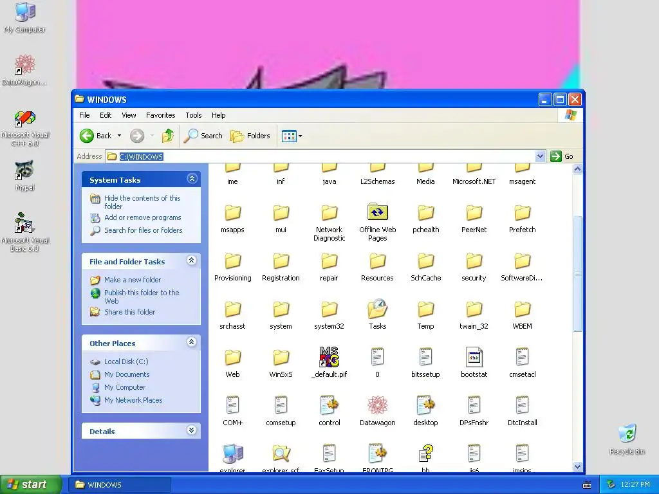Click the tray icon left of the clock
The image size is (659, 494).
point(611,485)
